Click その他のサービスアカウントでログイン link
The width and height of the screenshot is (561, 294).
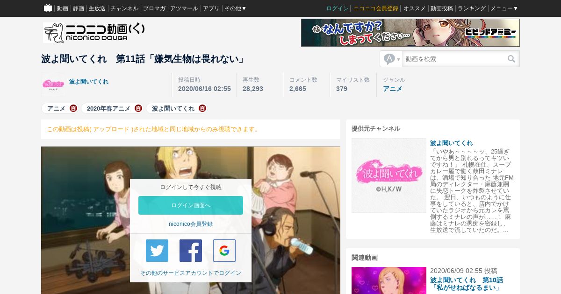[191, 273]
